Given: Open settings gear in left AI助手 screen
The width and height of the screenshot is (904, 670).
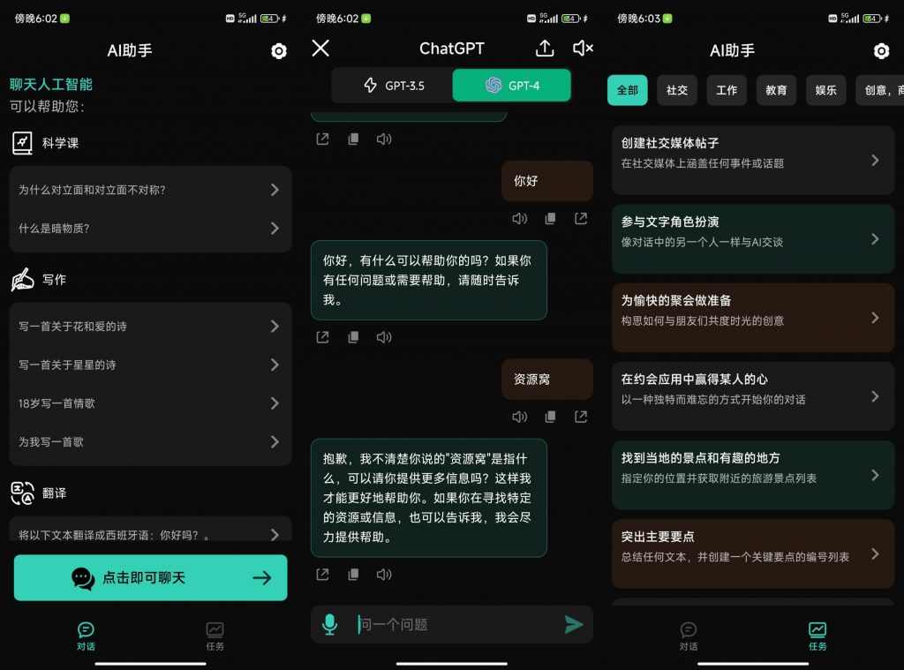Looking at the screenshot, I should coord(278,51).
